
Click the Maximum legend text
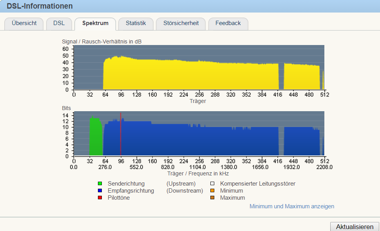[232, 198]
